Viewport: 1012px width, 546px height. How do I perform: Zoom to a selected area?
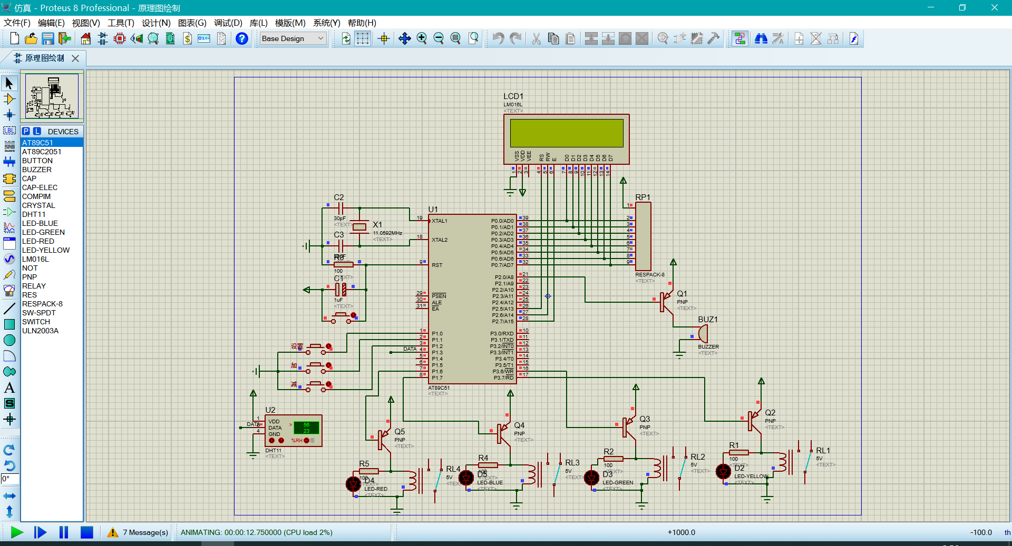473,38
